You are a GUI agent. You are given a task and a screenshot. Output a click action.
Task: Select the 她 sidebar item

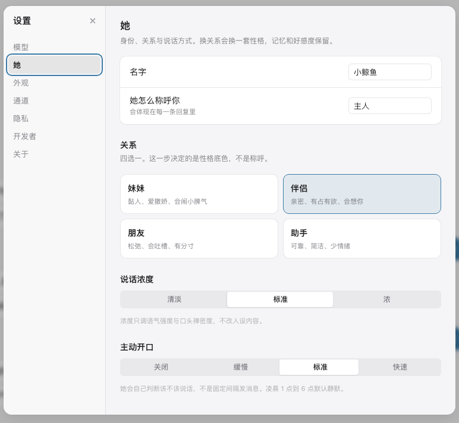(54, 65)
